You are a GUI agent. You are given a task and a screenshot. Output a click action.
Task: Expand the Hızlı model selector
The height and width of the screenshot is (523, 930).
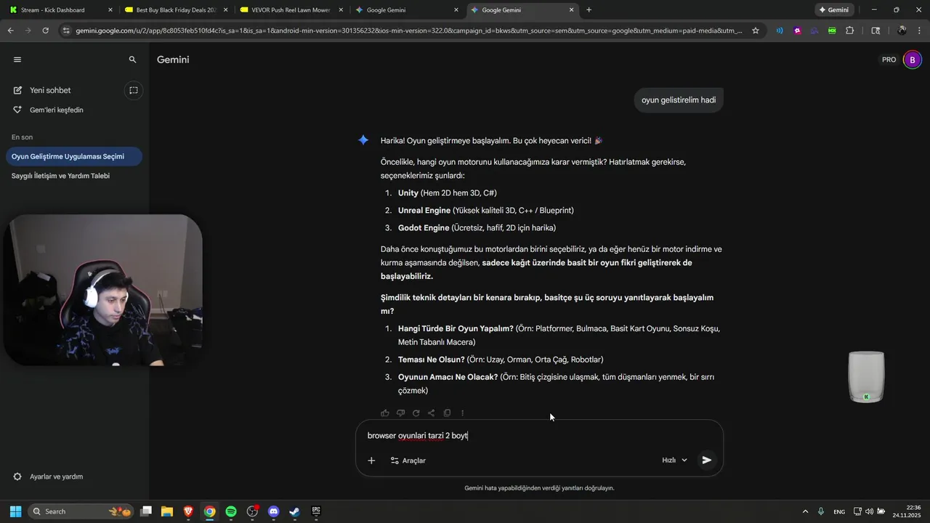pos(674,461)
